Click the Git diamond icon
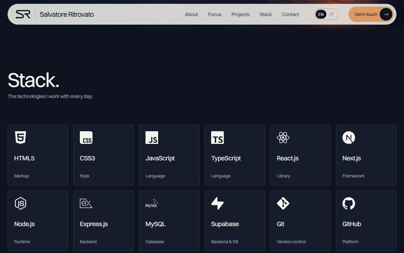This screenshot has width=404, height=253. point(283,203)
